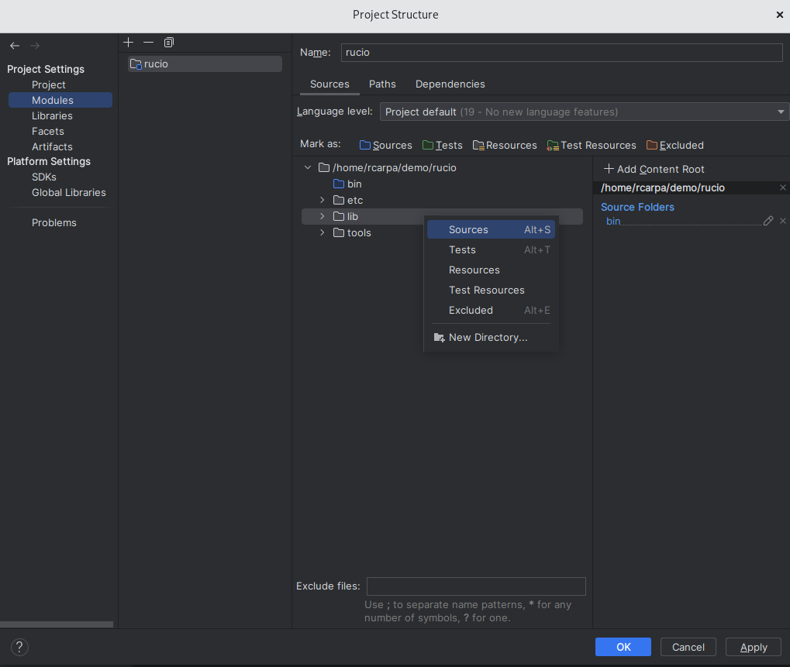Click Add Content Root

pos(654,169)
